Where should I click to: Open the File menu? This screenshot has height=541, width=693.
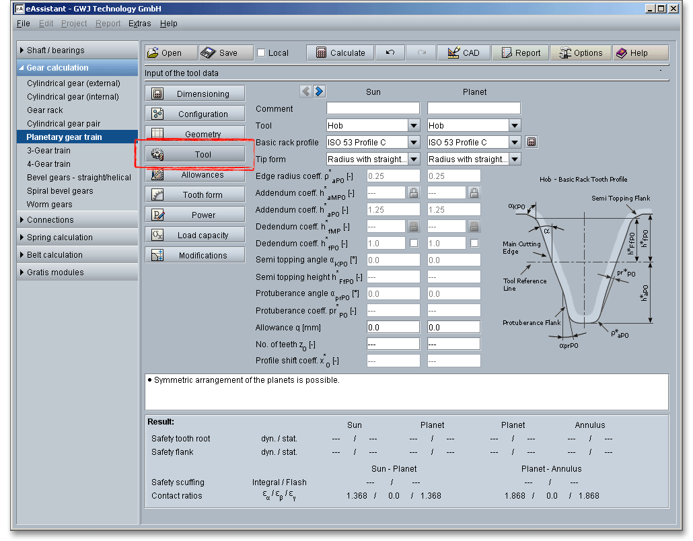pos(23,24)
